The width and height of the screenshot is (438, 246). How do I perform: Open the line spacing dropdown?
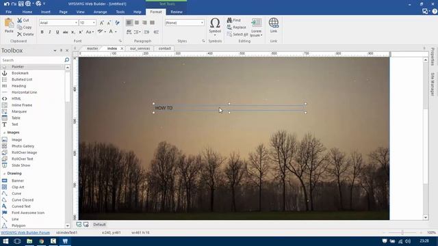[x=137, y=32]
